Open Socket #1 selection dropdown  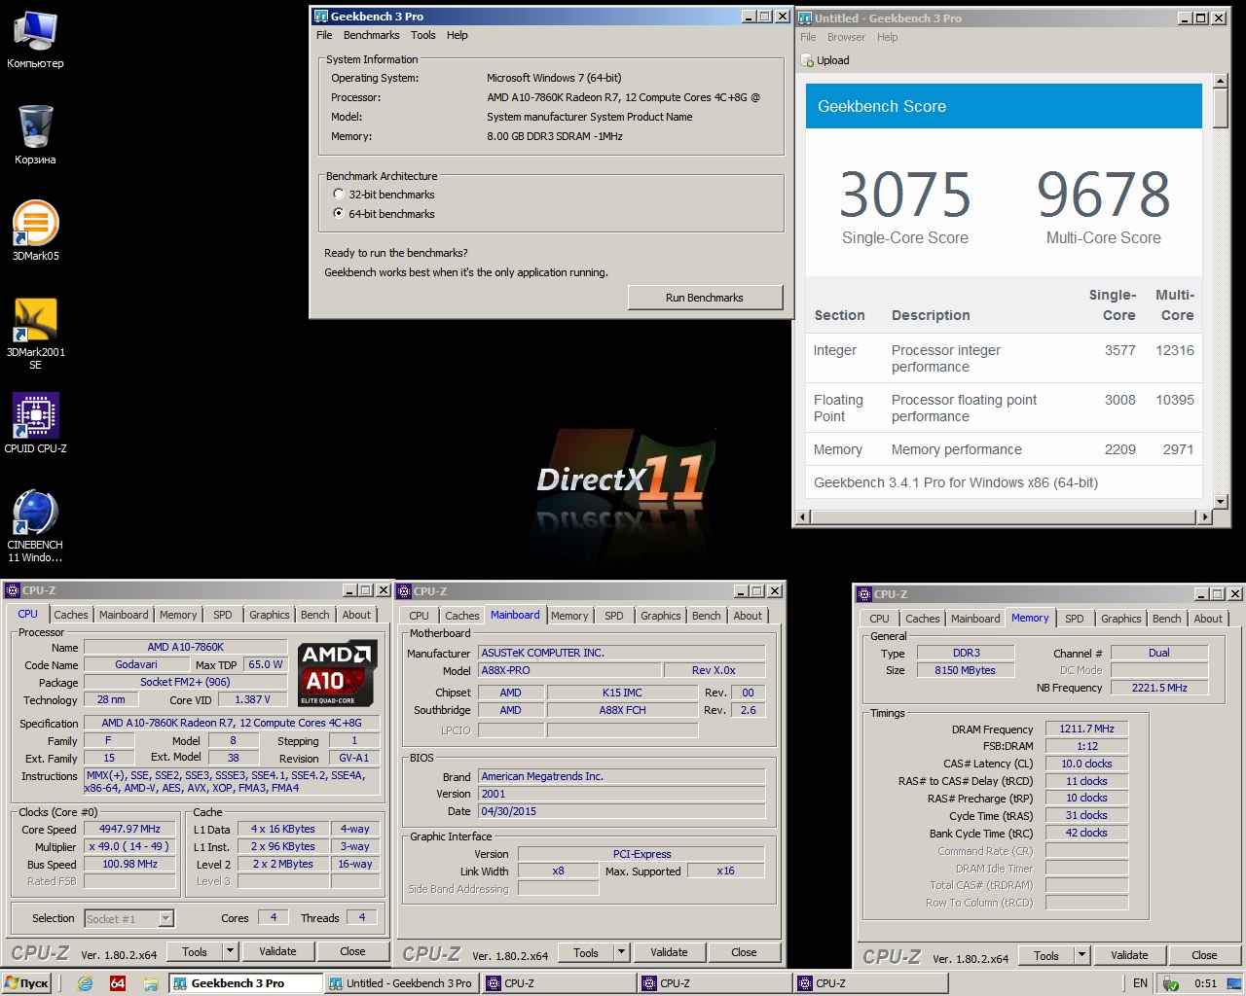[x=165, y=918]
